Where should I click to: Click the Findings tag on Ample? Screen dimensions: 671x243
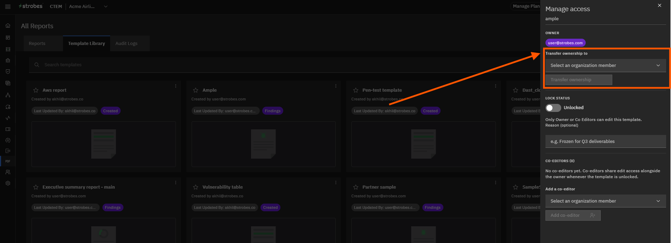click(272, 111)
